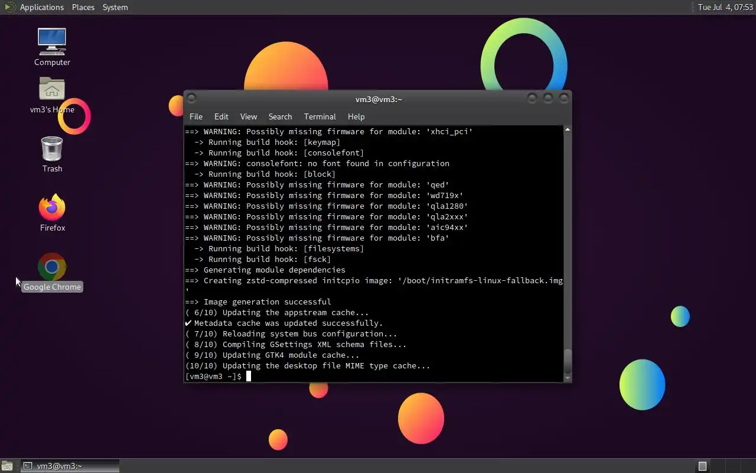
Task: Click the '[vm3@vm3 ~]$' shell prompt
Action: point(213,376)
